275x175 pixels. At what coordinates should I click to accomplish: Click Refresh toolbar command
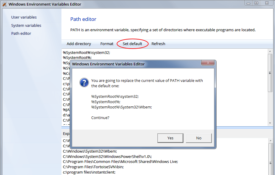(158, 44)
